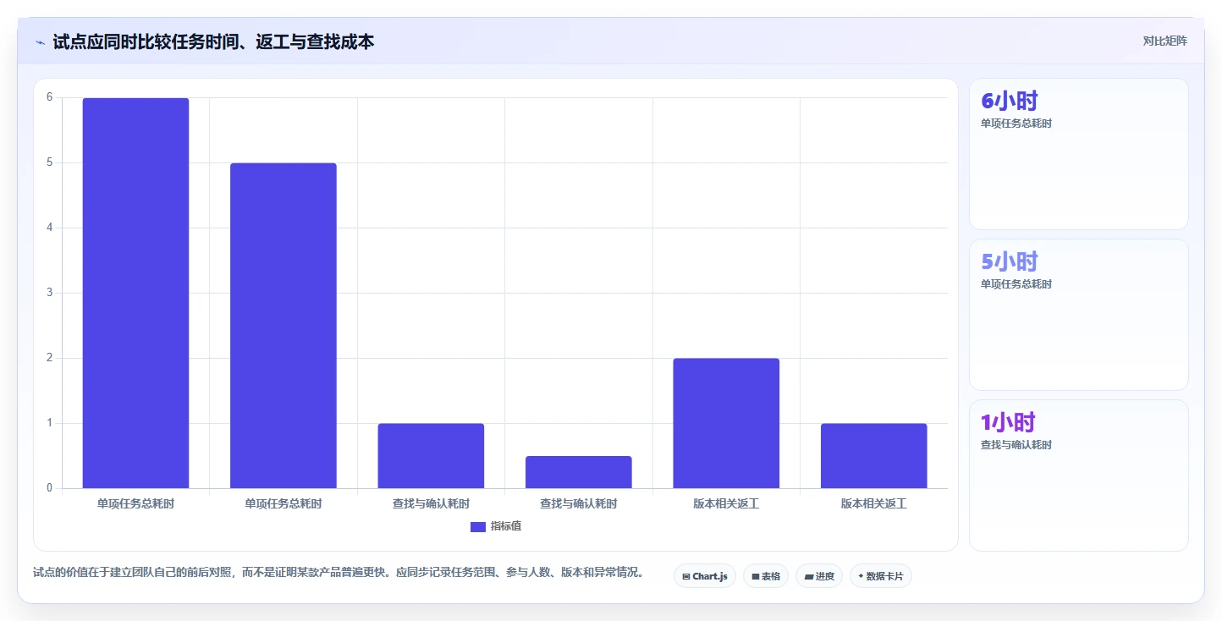Image resolution: width=1222 pixels, height=621 pixels.
Task: Click the shortest bar at 0.5
Action: pyautogui.click(x=579, y=472)
